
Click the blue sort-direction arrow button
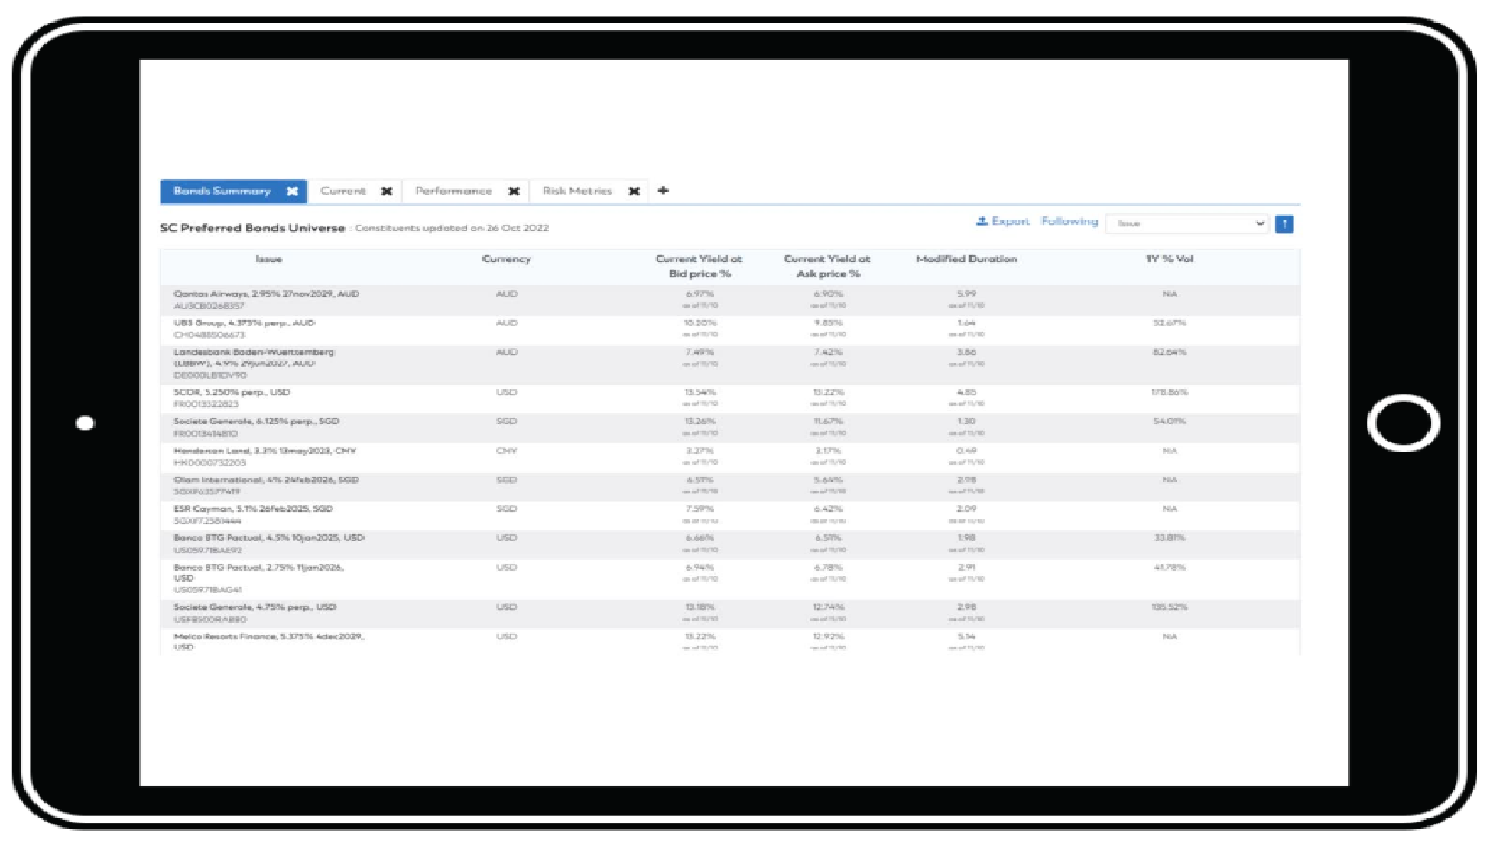coord(1284,224)
